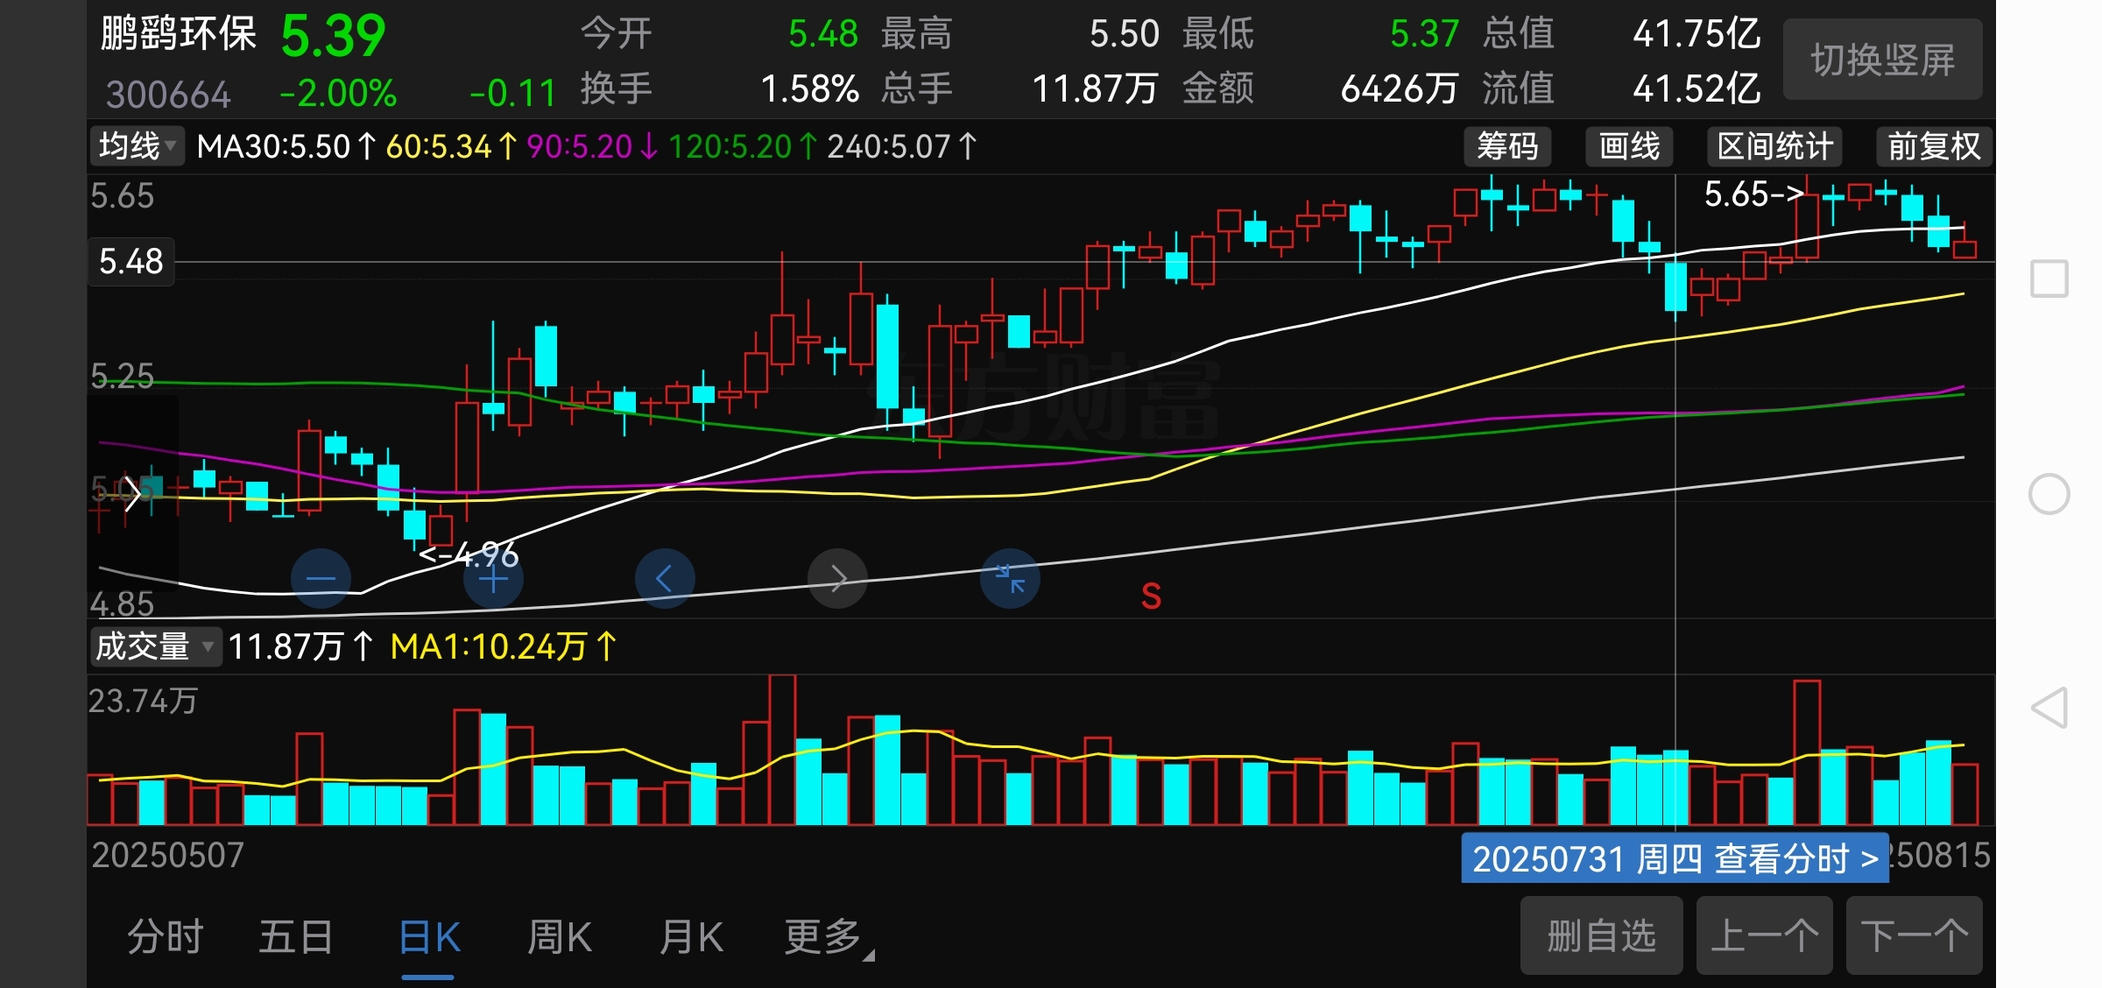Tap the current price 5.39

pyautogui.click(x=333, y=37)
